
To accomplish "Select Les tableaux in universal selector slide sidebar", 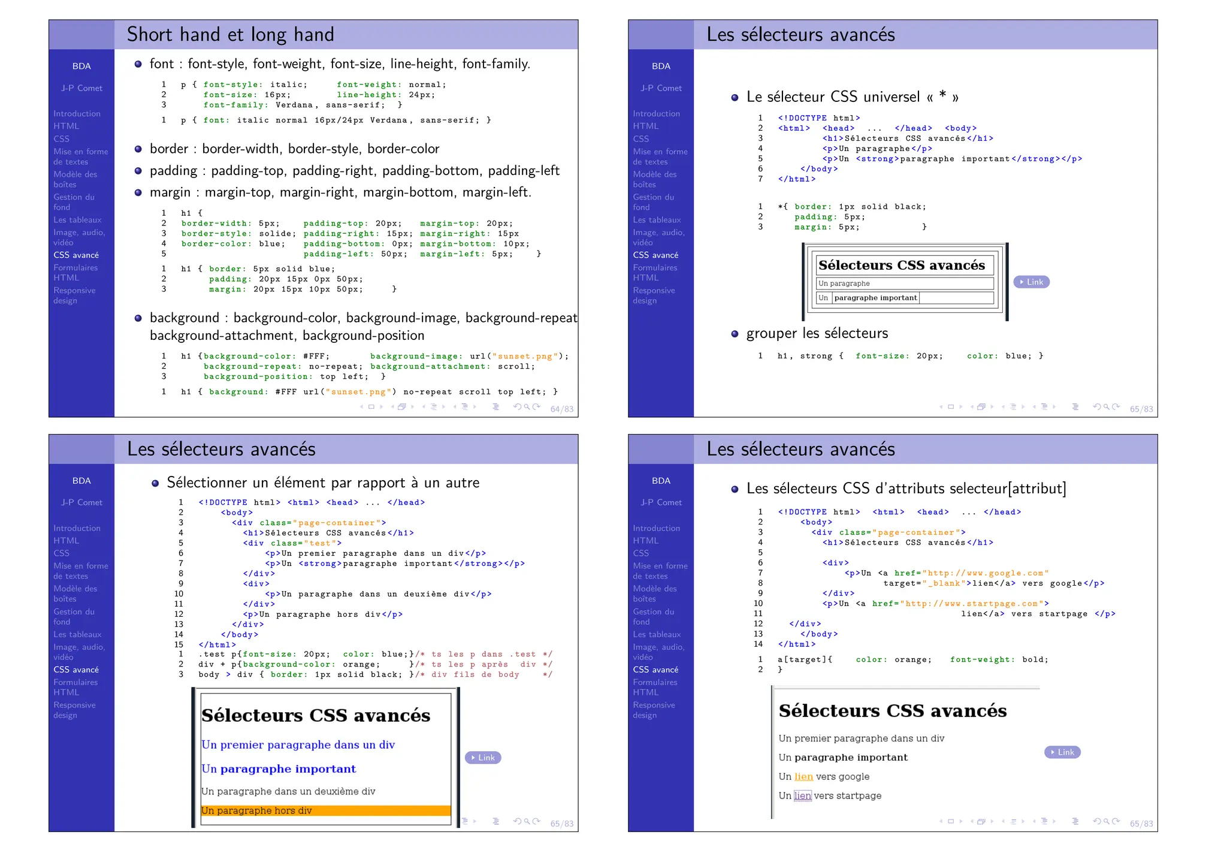I will point(657,220).
